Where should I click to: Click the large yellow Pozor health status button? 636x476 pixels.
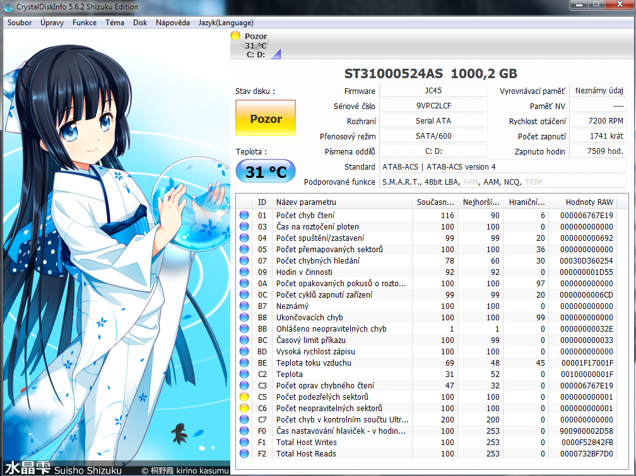tap(266, 119)
